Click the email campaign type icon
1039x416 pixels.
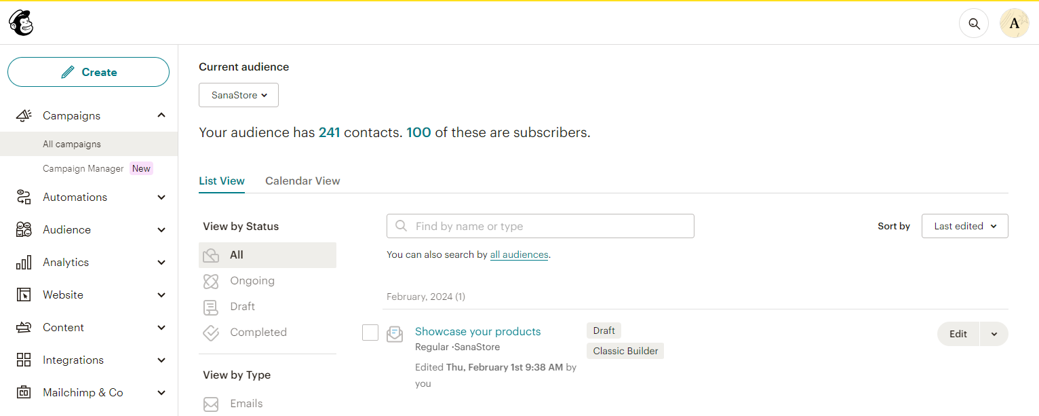pos(395,334)
